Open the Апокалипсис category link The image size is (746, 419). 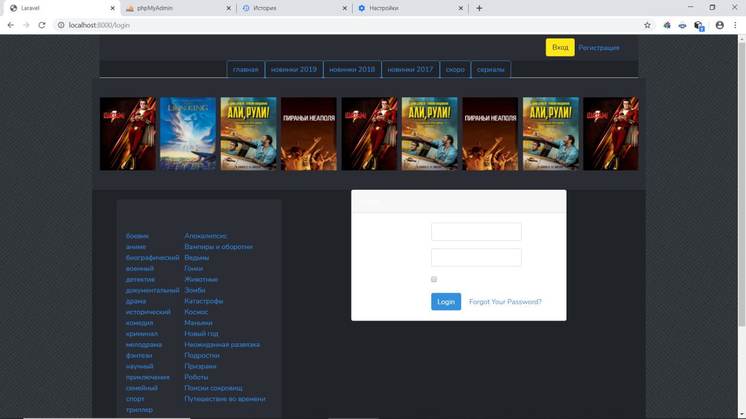pos(206,236)
